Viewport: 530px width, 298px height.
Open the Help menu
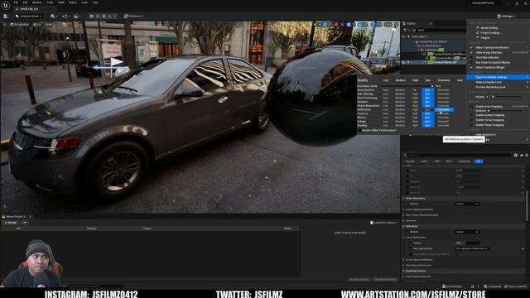point(95,2)
